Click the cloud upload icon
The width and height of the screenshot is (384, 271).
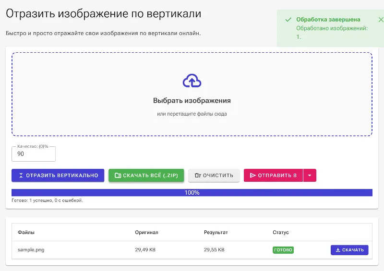[192, 81]
